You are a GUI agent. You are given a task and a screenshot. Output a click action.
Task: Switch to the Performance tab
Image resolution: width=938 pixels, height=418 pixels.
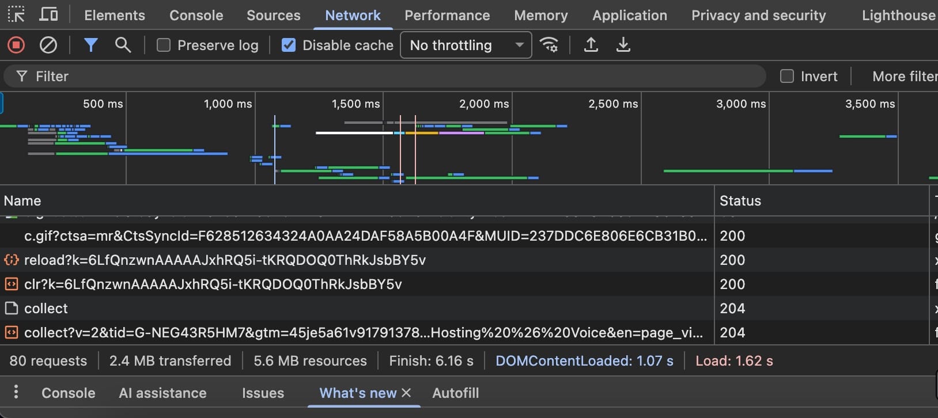pyautogui.click(x=447, y=15)
